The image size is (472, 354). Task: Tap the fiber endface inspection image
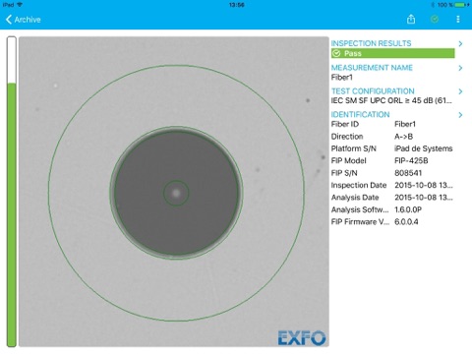click(x=174, y=192)
